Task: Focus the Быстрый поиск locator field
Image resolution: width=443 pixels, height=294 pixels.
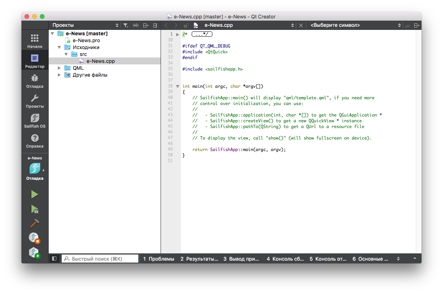Action: pos(100,259)
